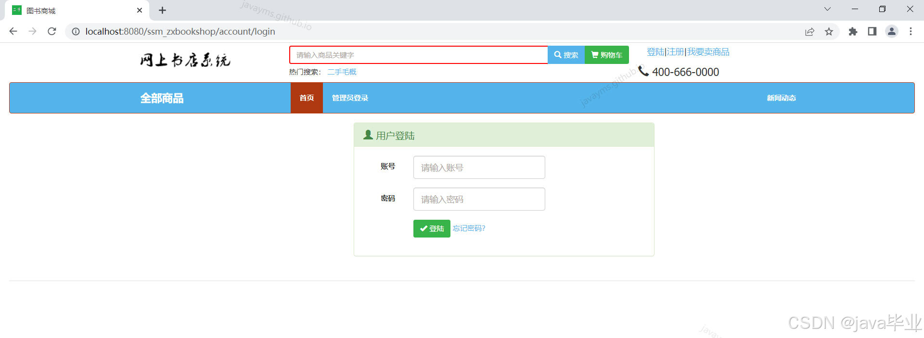Select the 图书商城 browser tab
This screenshot has width=924, height=338.
coord(77,11)
